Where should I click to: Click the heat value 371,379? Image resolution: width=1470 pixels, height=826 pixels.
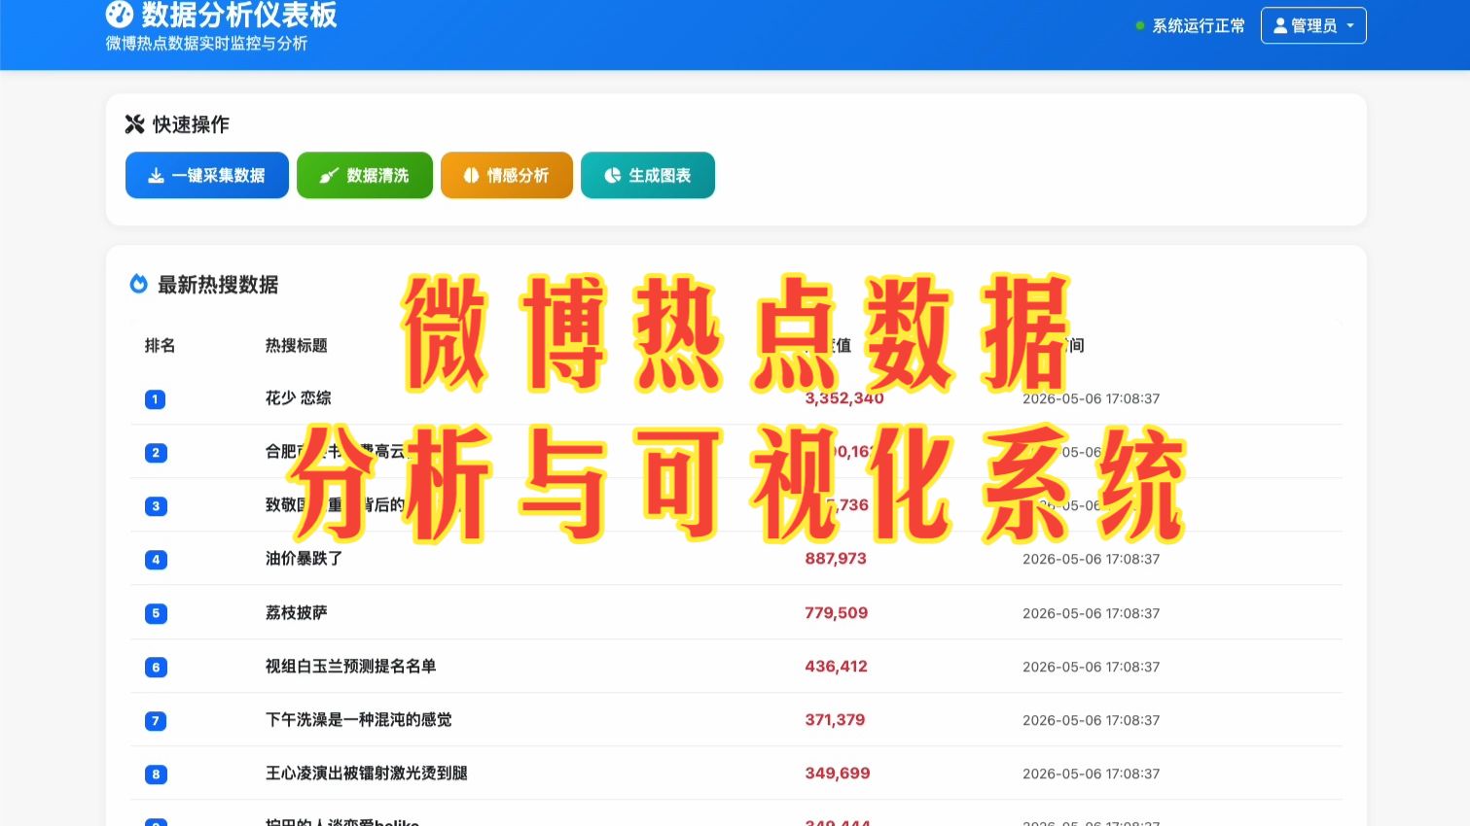coord(835,720)
